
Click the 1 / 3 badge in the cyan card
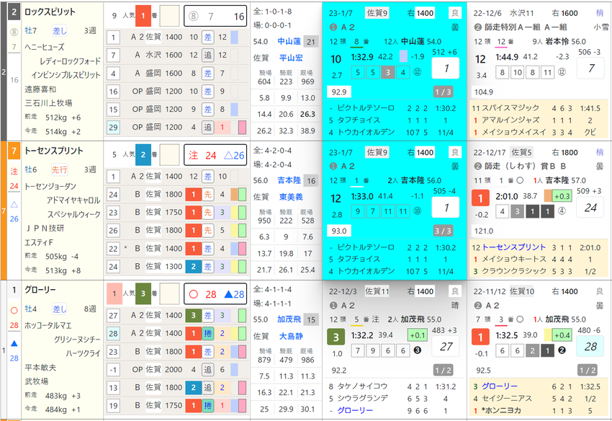[443, 92]
